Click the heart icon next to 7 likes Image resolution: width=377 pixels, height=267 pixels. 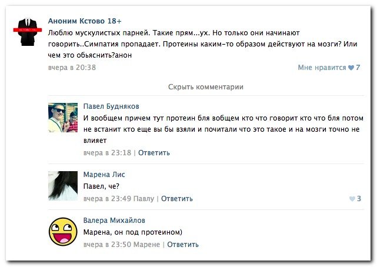click(351, 68)
